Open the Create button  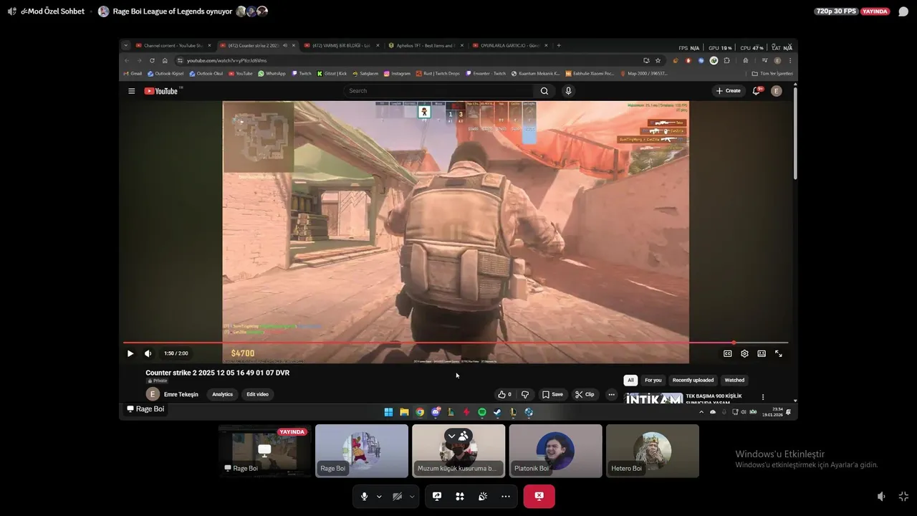[x=729, y=91]
